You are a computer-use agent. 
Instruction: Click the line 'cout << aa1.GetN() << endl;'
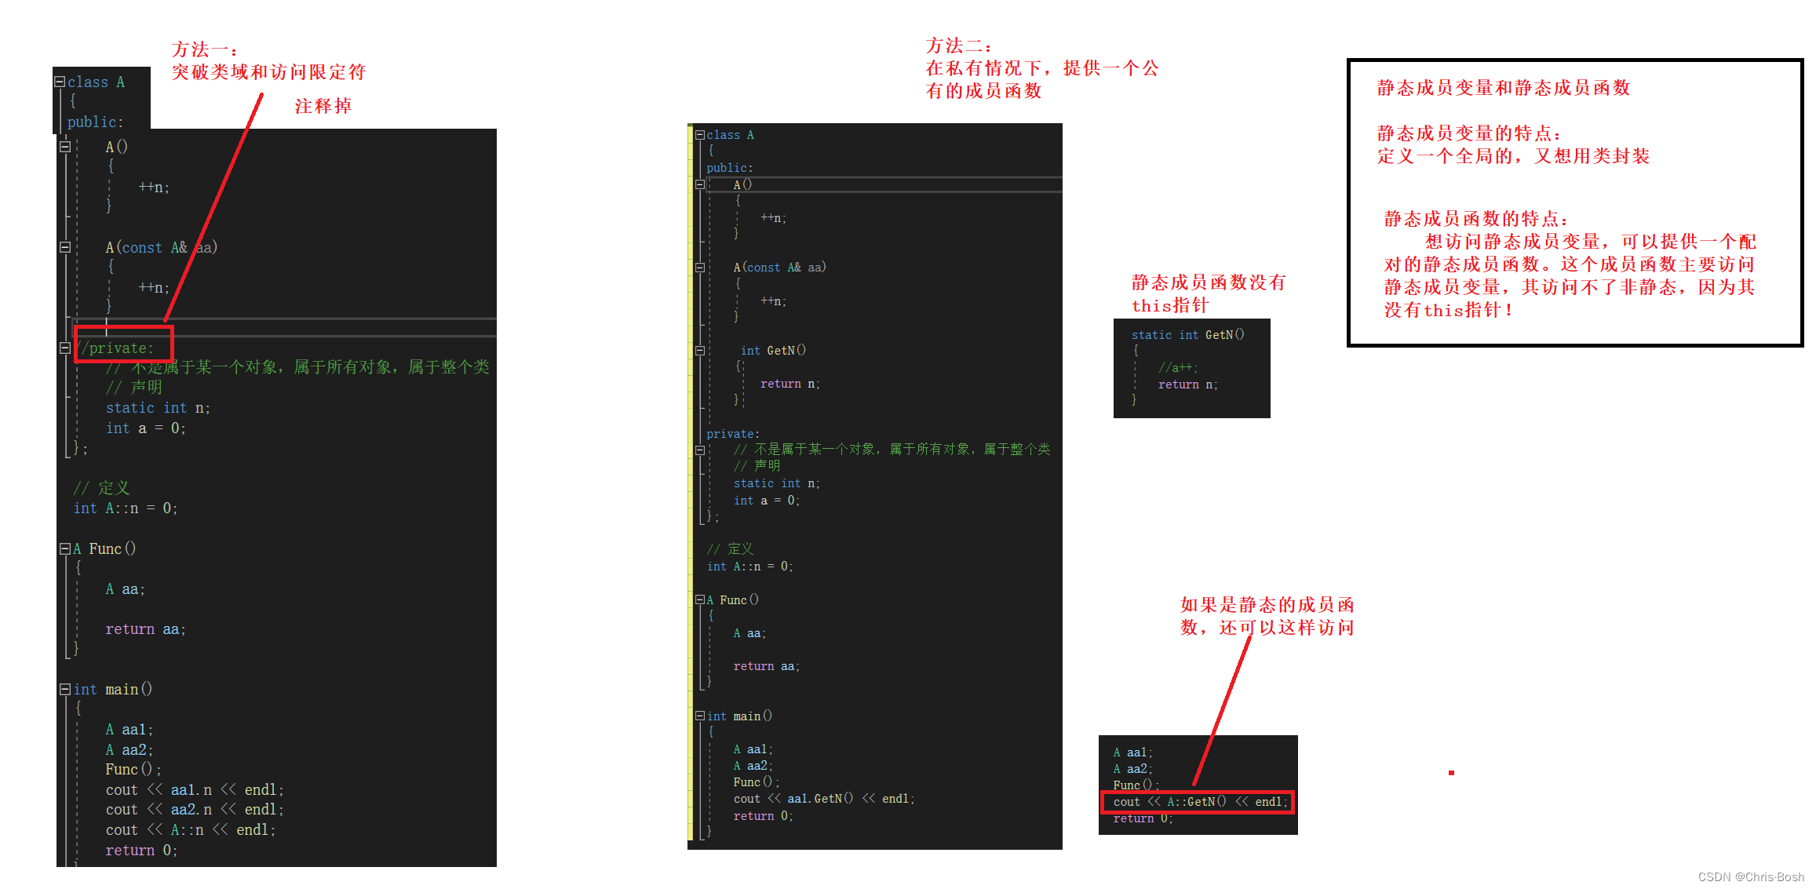pos(824,799)
